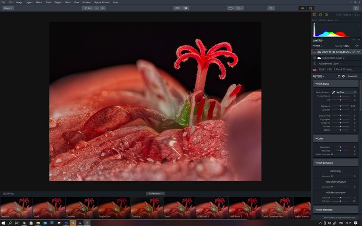The width and height of the screenshot is (362, 226).
Task: Expand the LAYERS panel header menu
Action: [318, 40]
